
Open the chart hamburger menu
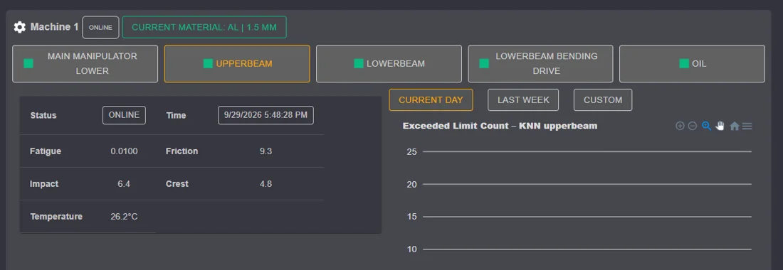coord(747,126)
